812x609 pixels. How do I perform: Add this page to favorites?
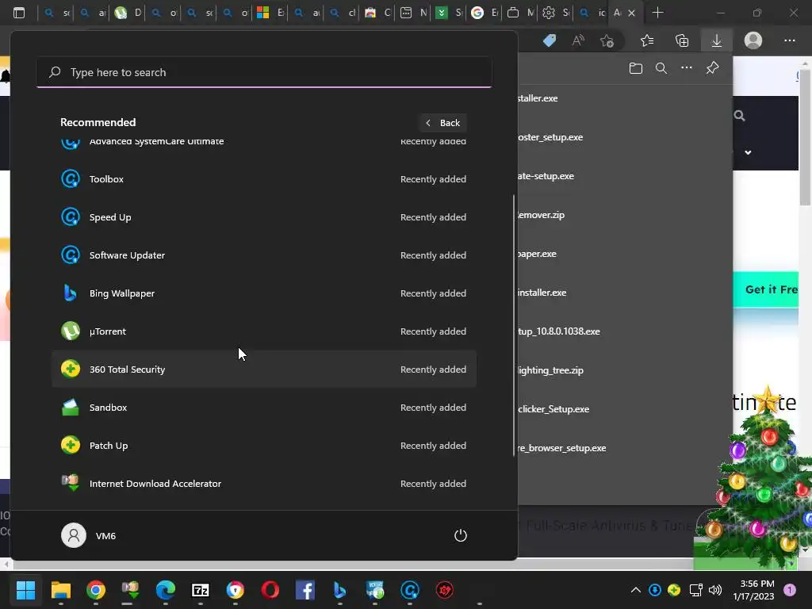(607, 40)
